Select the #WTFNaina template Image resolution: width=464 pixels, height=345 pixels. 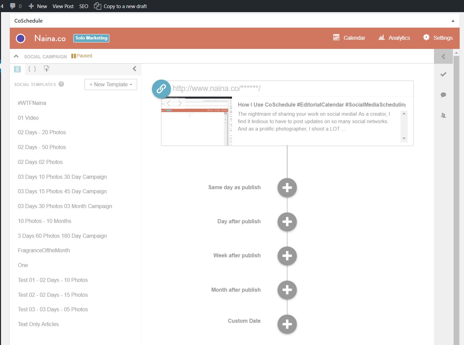click(x=32, y=103)
